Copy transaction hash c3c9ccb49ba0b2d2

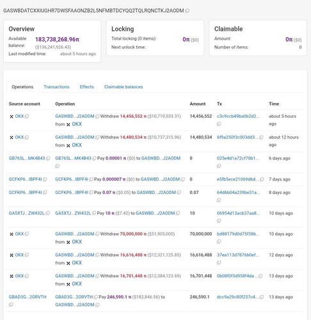coord(219,124)
